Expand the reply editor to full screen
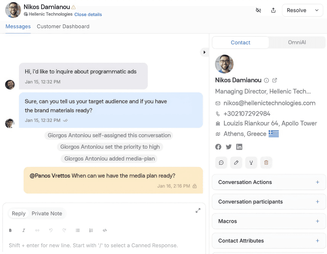 198,210
